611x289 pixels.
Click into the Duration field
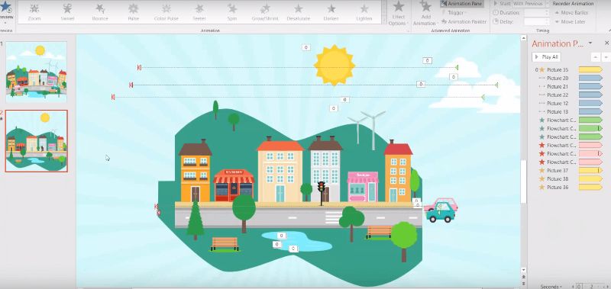[536, 12]
